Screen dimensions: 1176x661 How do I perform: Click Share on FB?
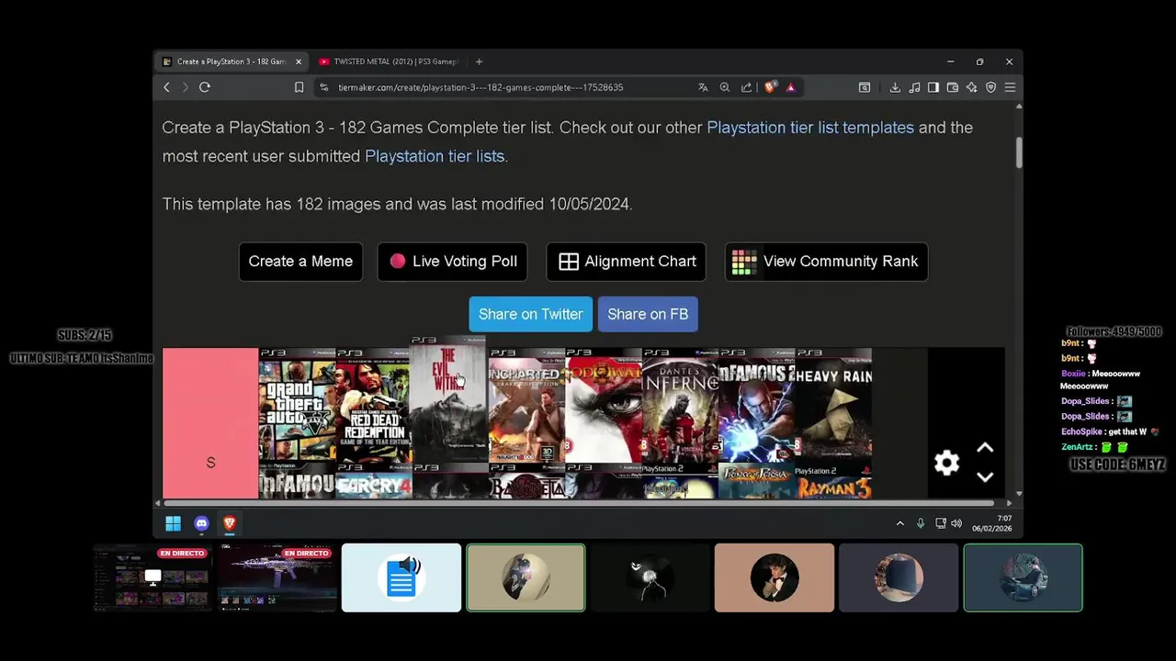pyautogui.click(x=648, y=314)
